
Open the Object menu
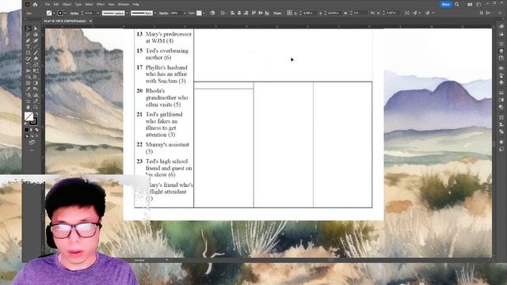[67, 4]
